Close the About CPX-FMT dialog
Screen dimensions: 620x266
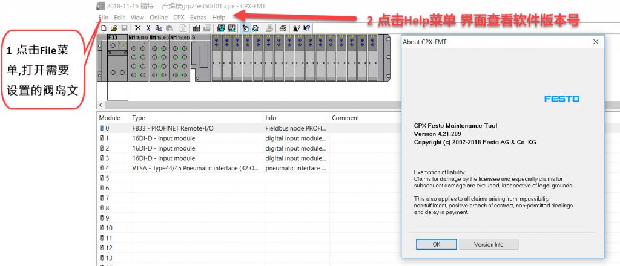[x=596, y=42]
